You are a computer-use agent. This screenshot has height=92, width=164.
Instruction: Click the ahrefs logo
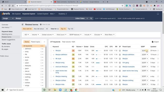pyautogui.click(x=6, y=14)
